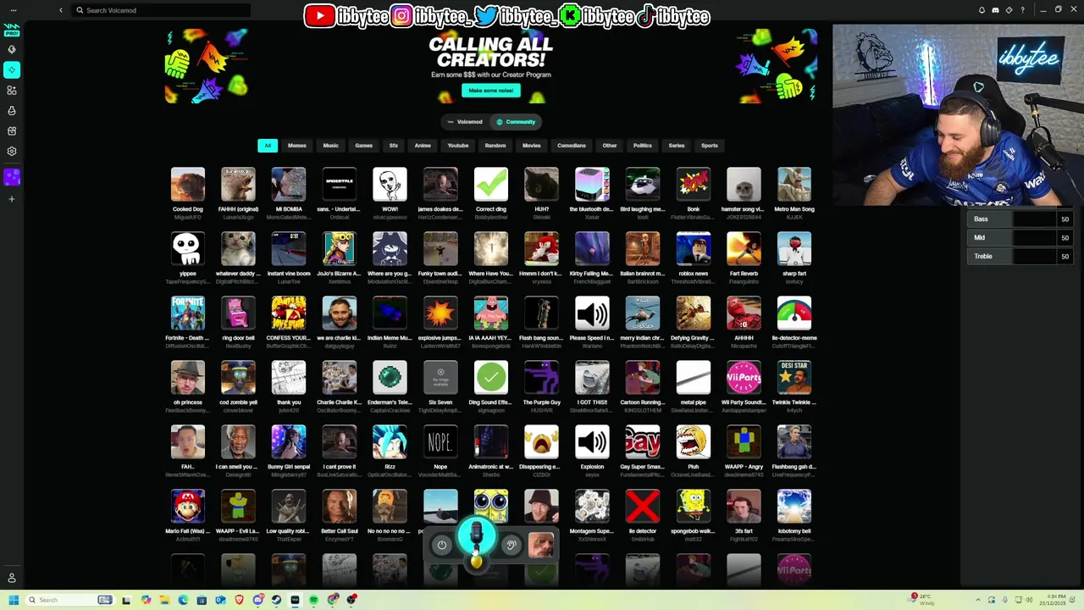The height and width of the screenshot is (610, 1084).
Task: Play the ring door bell sound
Action: click(238, 313)
